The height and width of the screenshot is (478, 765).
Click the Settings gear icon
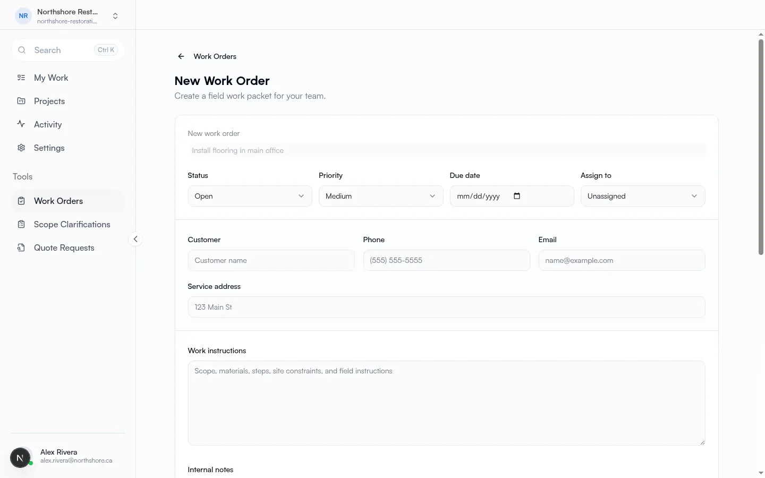click(x=21, y=148)
